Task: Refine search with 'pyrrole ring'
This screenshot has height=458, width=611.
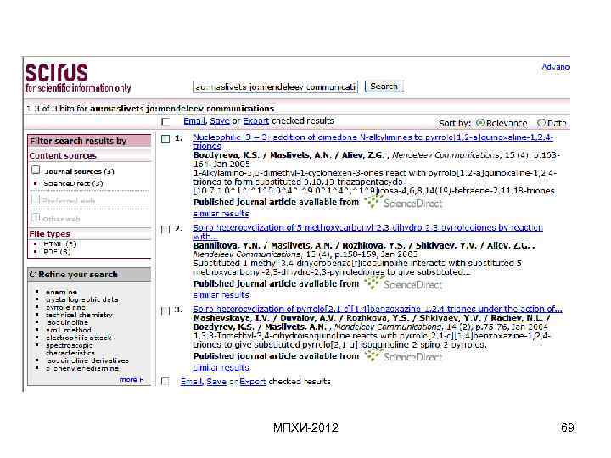Action: tap(65, 307)
